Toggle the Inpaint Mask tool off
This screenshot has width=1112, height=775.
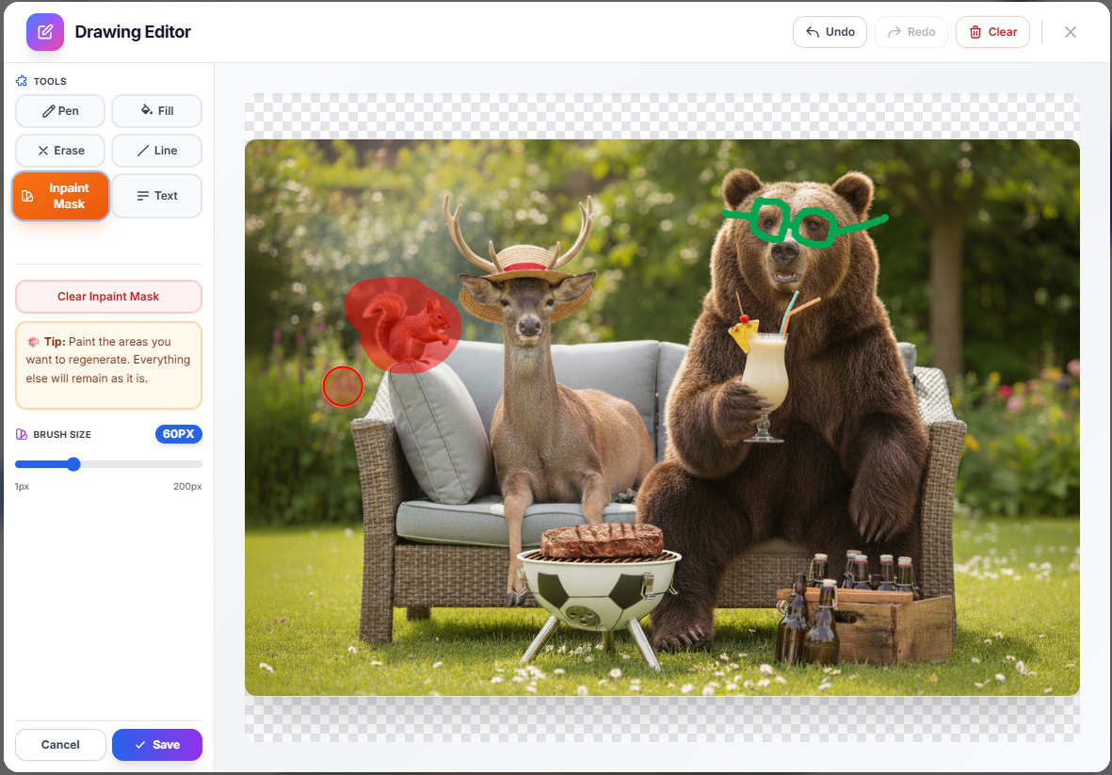(x=59, y=195)
